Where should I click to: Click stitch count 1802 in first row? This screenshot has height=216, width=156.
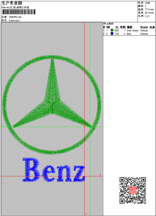tap(116, 30)
